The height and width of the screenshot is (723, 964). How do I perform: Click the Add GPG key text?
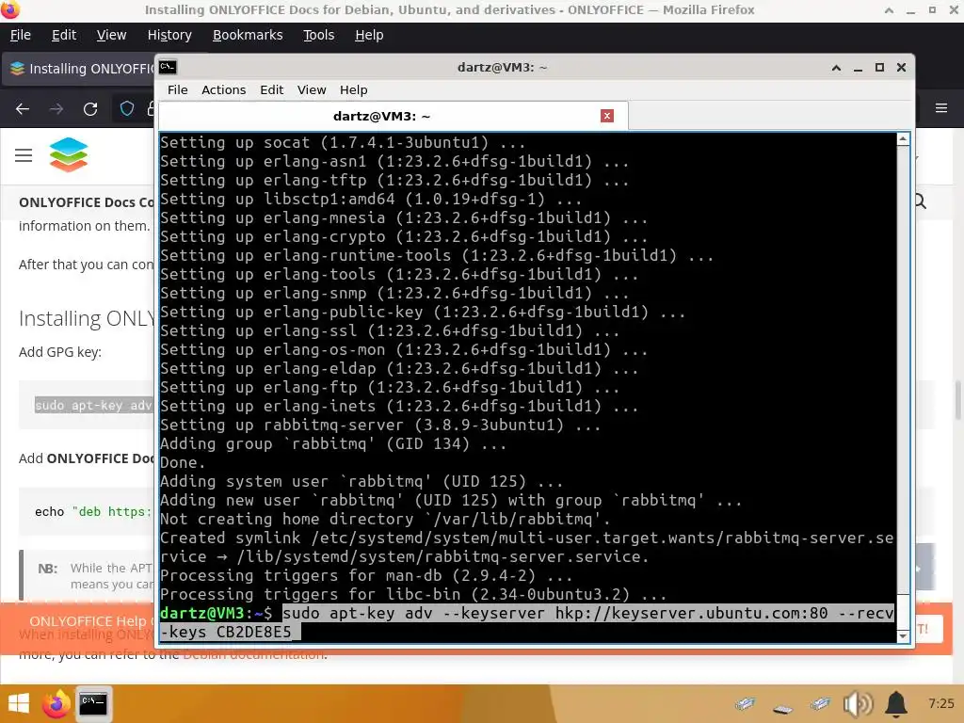pos(60,352)
